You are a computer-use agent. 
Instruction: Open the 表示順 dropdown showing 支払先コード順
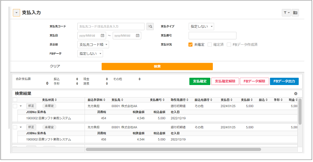coord(93,45)
